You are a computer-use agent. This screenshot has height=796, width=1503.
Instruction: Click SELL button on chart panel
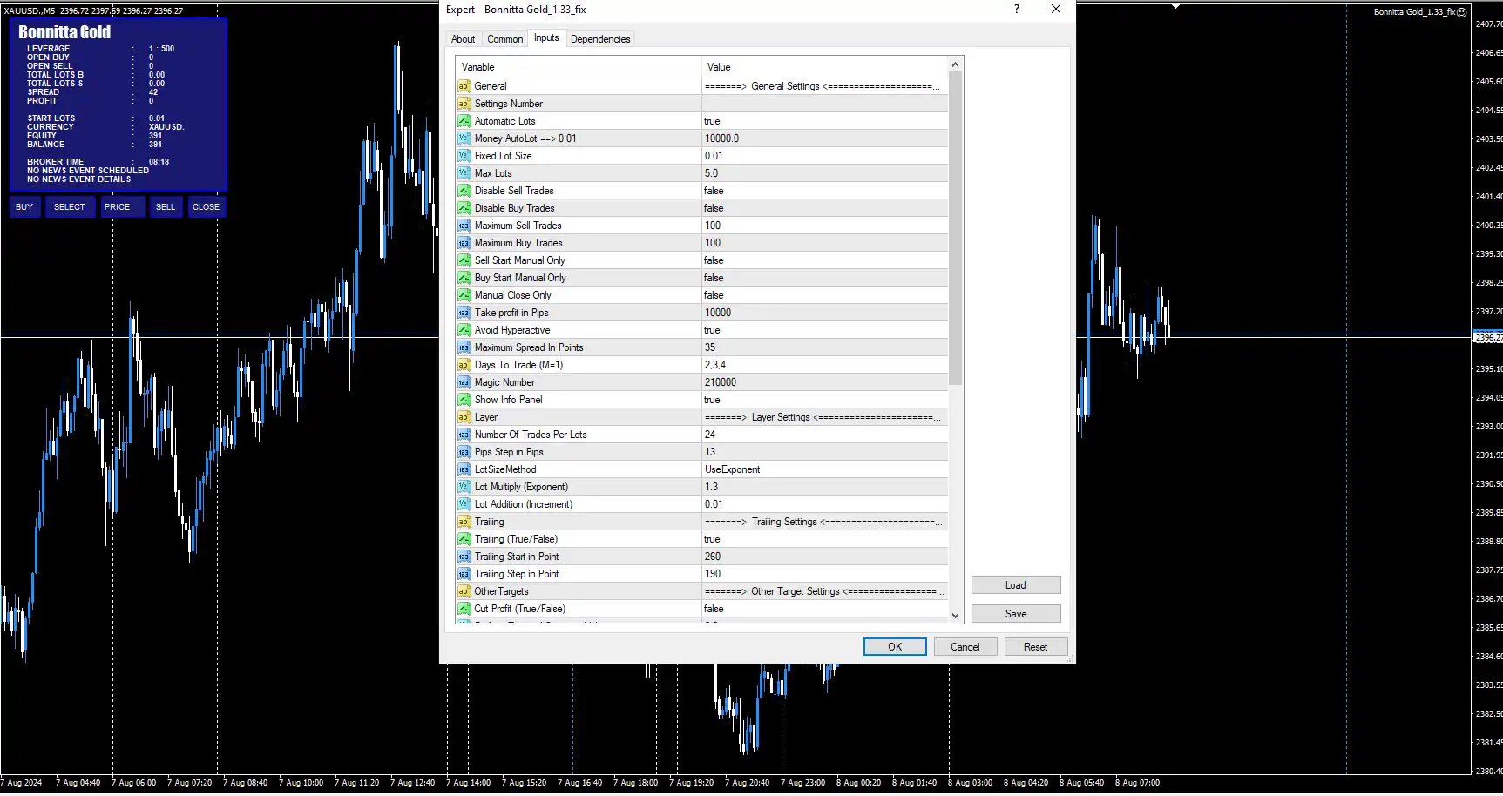pos(166,207)
